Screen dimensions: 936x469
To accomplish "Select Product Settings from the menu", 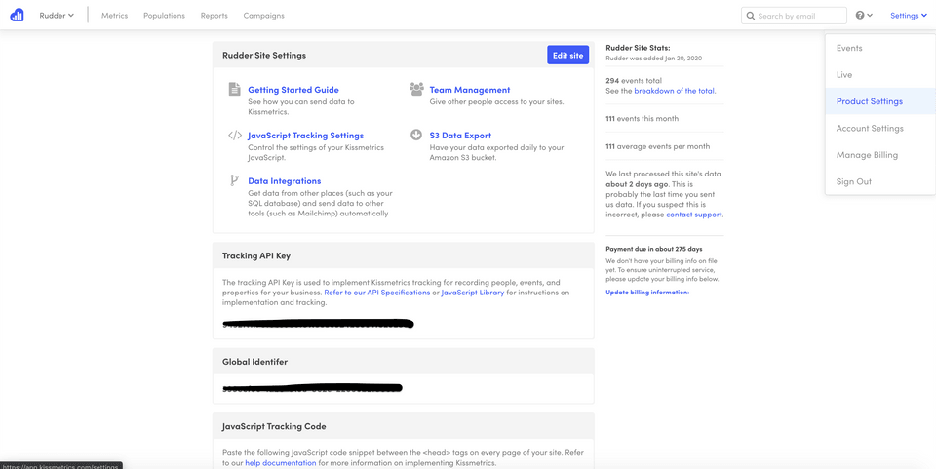I will pos(869,101).
